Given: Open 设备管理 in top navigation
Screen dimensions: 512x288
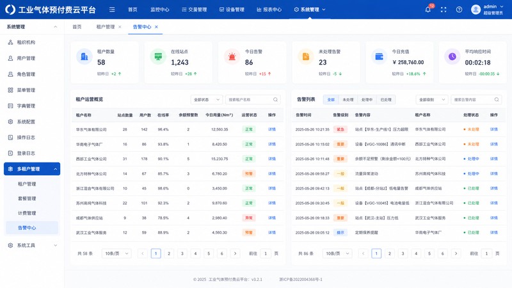Looking at the screenshot, I should pyautogui.click(x=232, y=10).
